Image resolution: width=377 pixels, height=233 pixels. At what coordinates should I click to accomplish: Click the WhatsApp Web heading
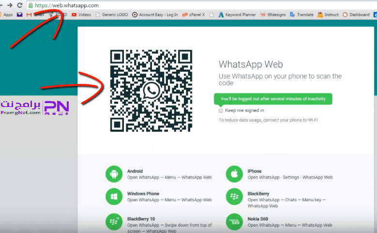[x=251, y=64]
